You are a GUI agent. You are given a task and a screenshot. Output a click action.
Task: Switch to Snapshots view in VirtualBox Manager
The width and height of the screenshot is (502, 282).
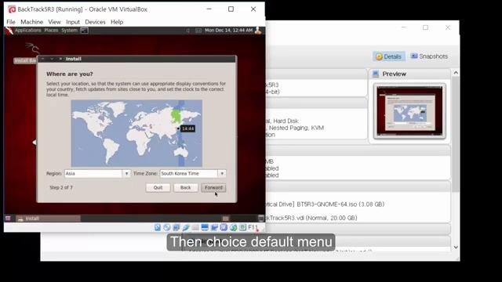(x=429, y=56)
